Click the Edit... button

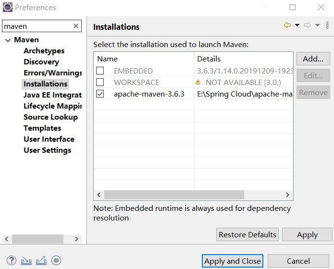[313, 75]
